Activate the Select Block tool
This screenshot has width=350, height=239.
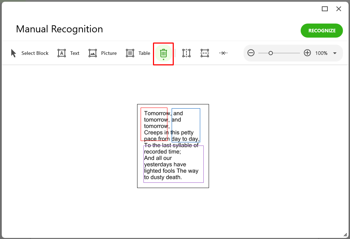[30, 53]
